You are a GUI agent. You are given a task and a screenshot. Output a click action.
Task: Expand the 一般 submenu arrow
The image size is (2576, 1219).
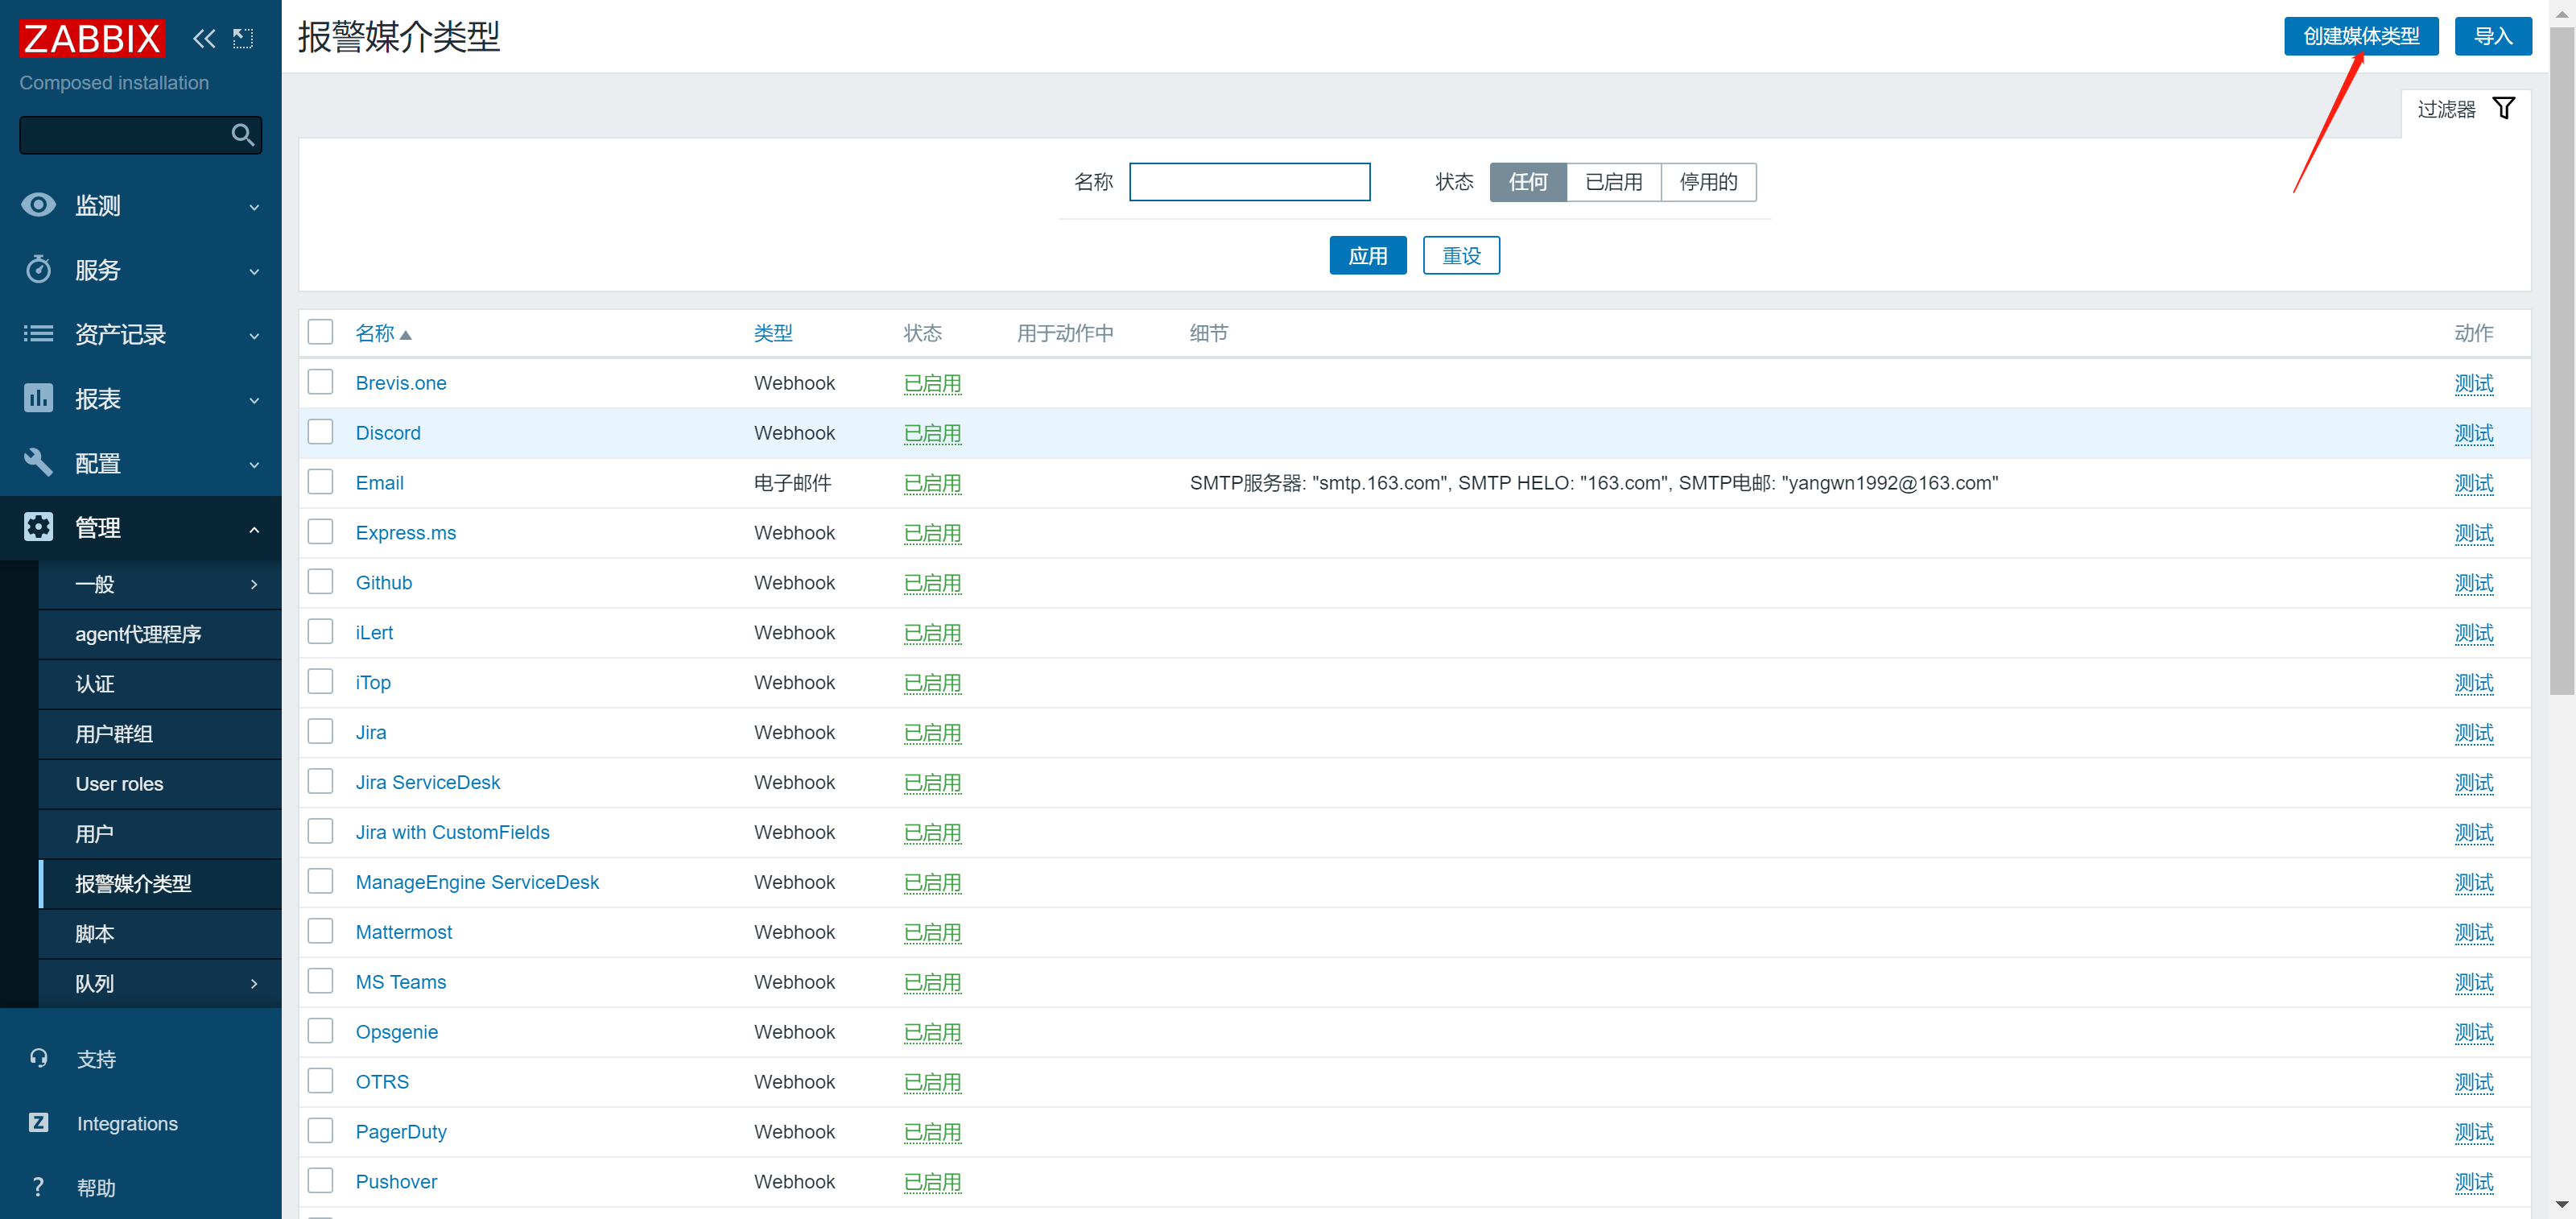point(254,584)
